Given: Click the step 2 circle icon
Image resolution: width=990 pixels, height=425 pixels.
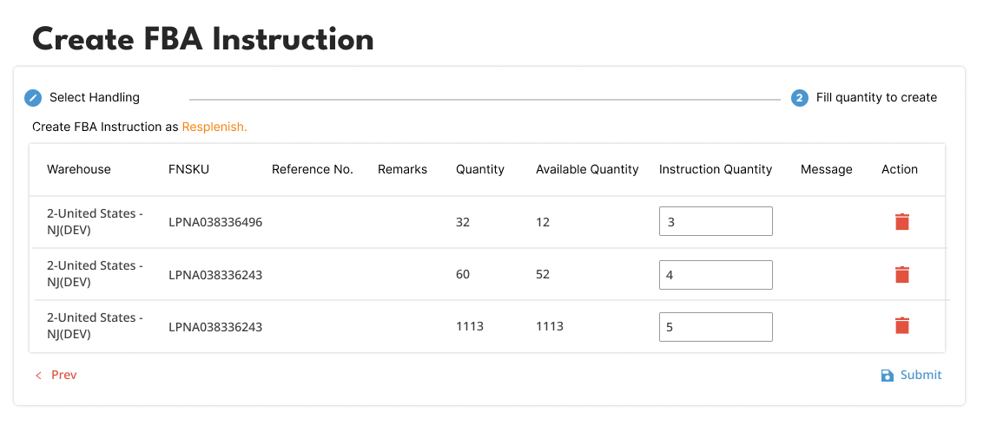Looking at the screenshot, I should pyautogui.click(x=799, y=98).
